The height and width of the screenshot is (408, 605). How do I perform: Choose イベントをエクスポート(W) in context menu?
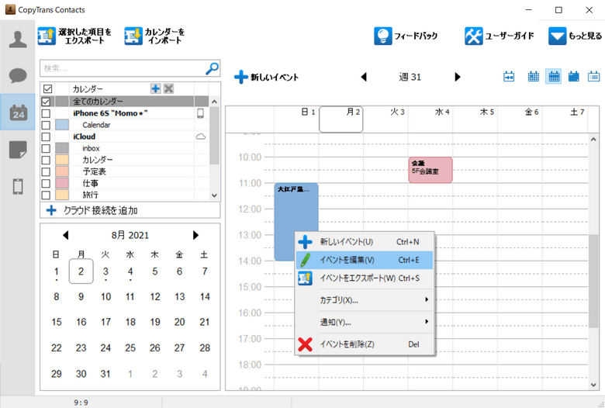tap(365, 278)
